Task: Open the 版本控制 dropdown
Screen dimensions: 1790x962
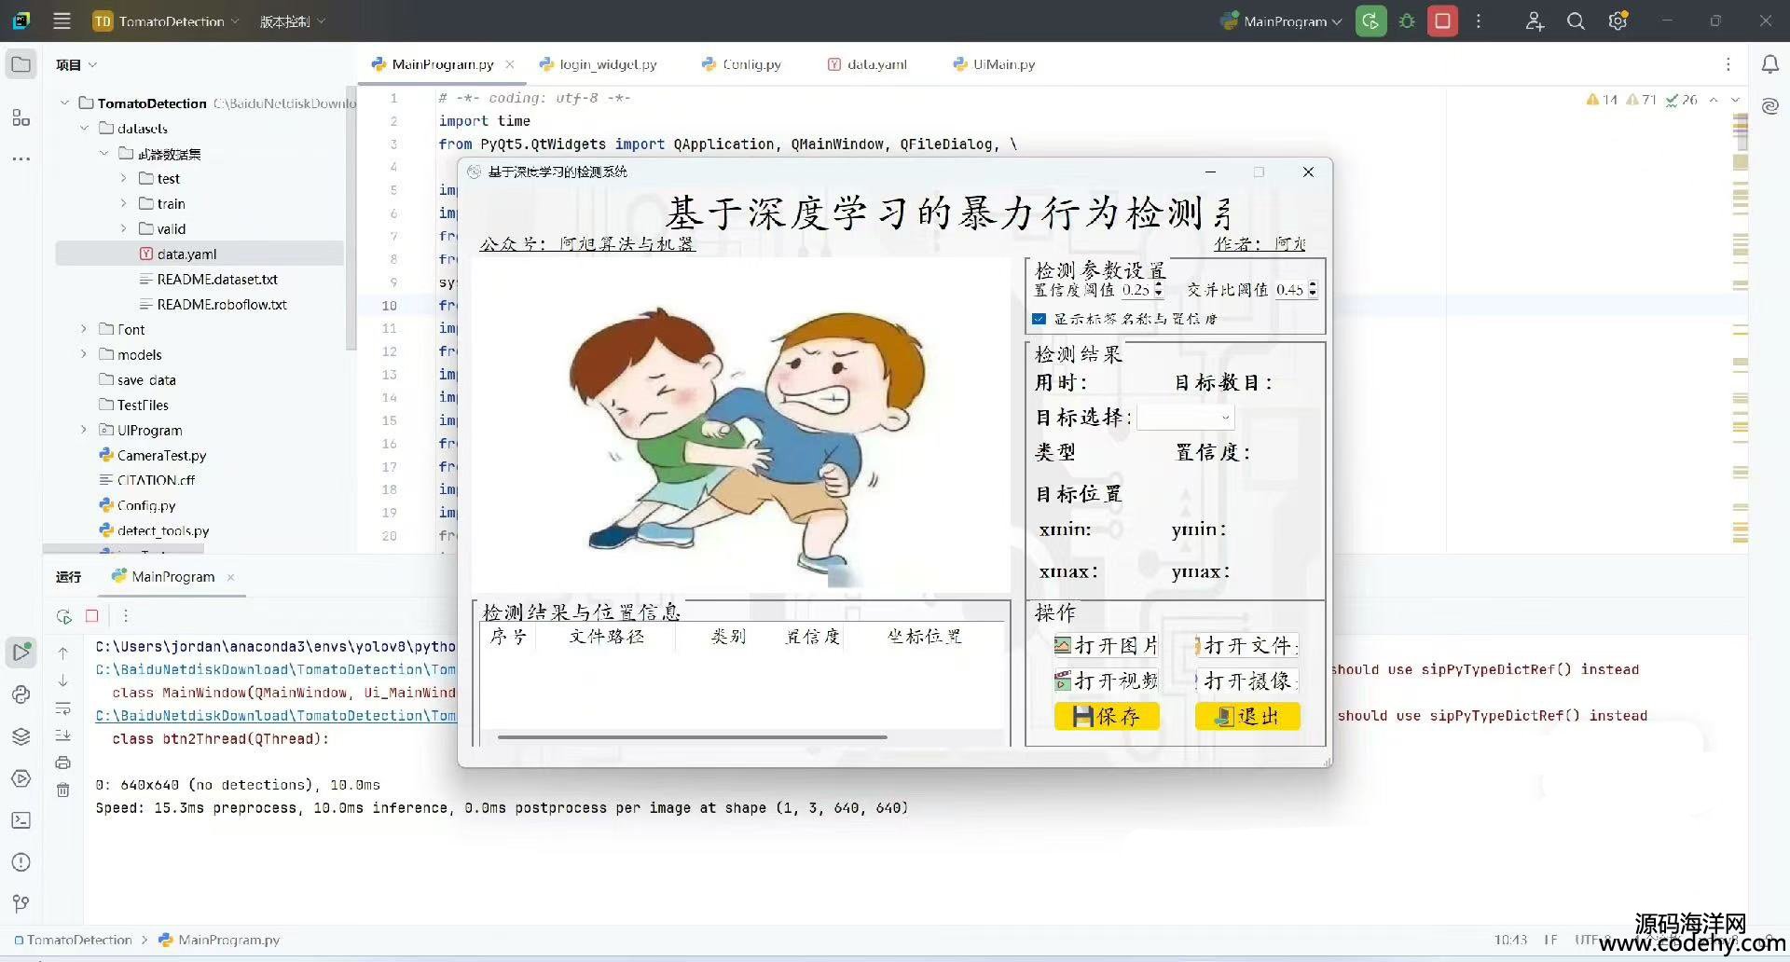Action: click(292, 21)
